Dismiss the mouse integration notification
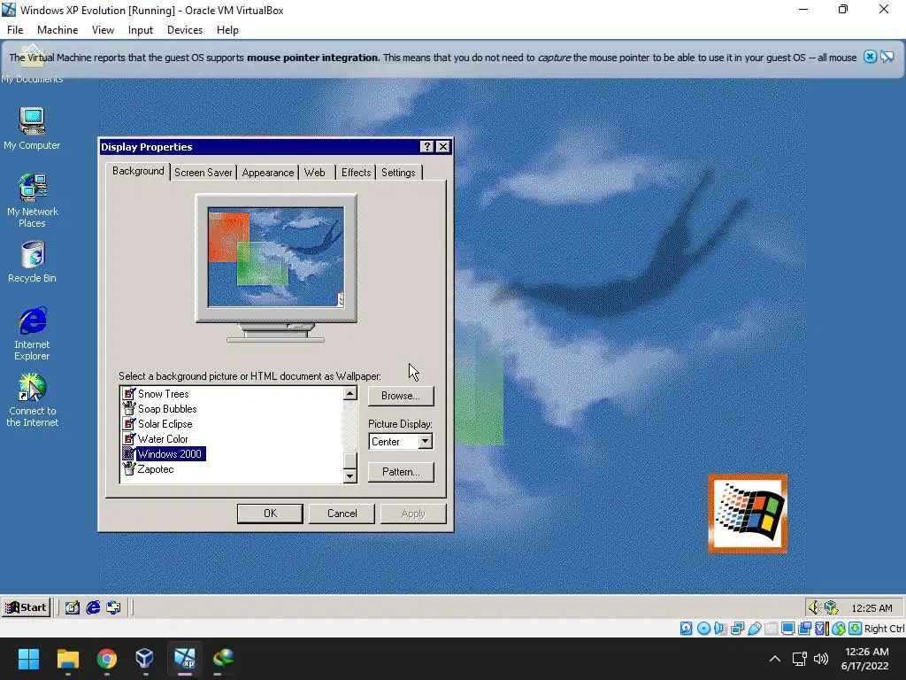Image resolution: width=906 pixels, height=680 pixels. (x=870, y=57)
